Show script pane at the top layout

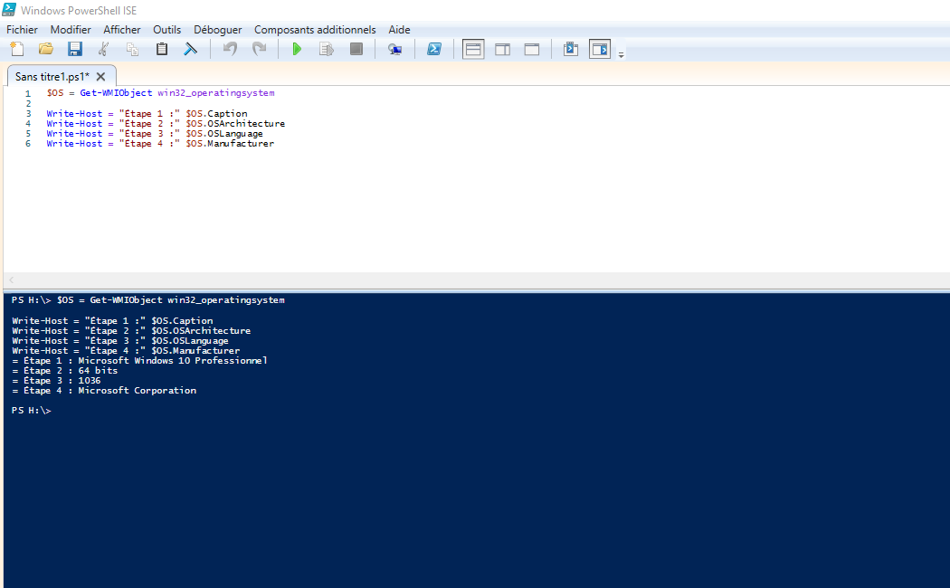coord(473,49)
